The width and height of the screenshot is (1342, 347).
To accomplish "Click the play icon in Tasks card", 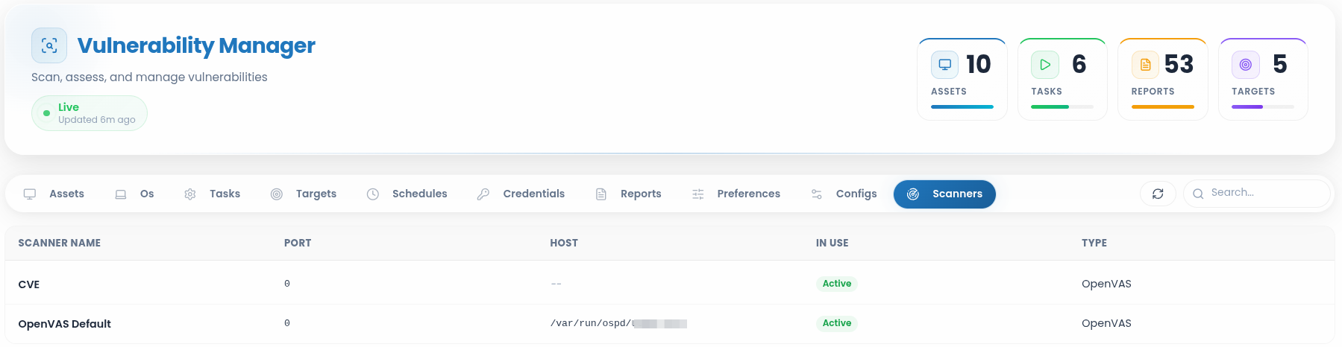I will [1045, 65].
